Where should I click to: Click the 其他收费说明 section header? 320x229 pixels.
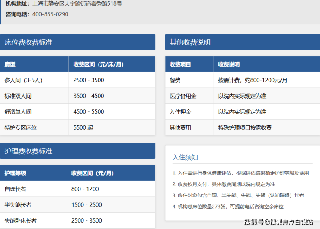[x=243, y=42]
